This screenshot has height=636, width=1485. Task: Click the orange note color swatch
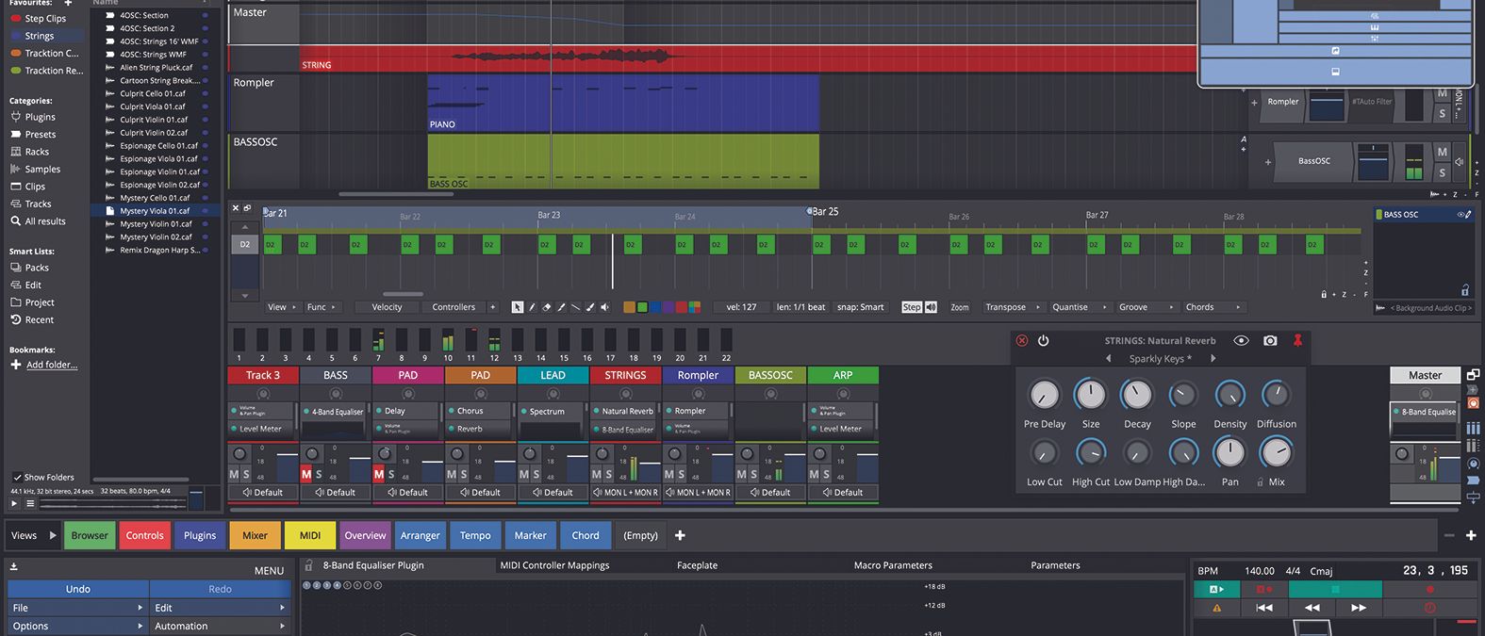pyautogui.click(x=629, y=307)
